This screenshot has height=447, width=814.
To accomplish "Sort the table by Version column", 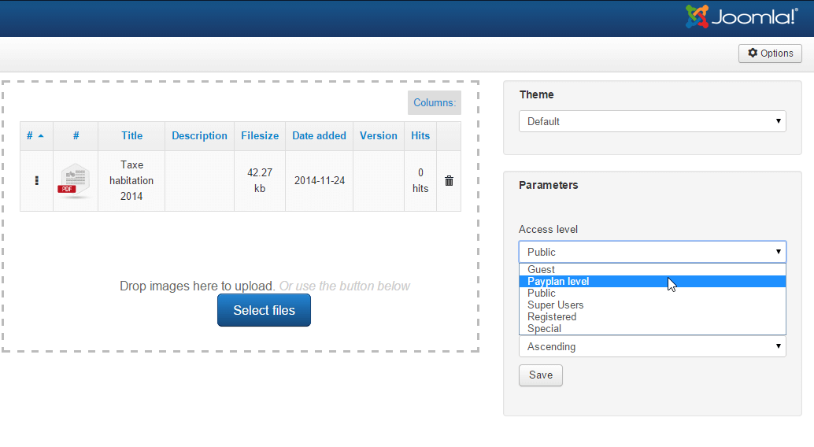I will (x=379, y=136).
